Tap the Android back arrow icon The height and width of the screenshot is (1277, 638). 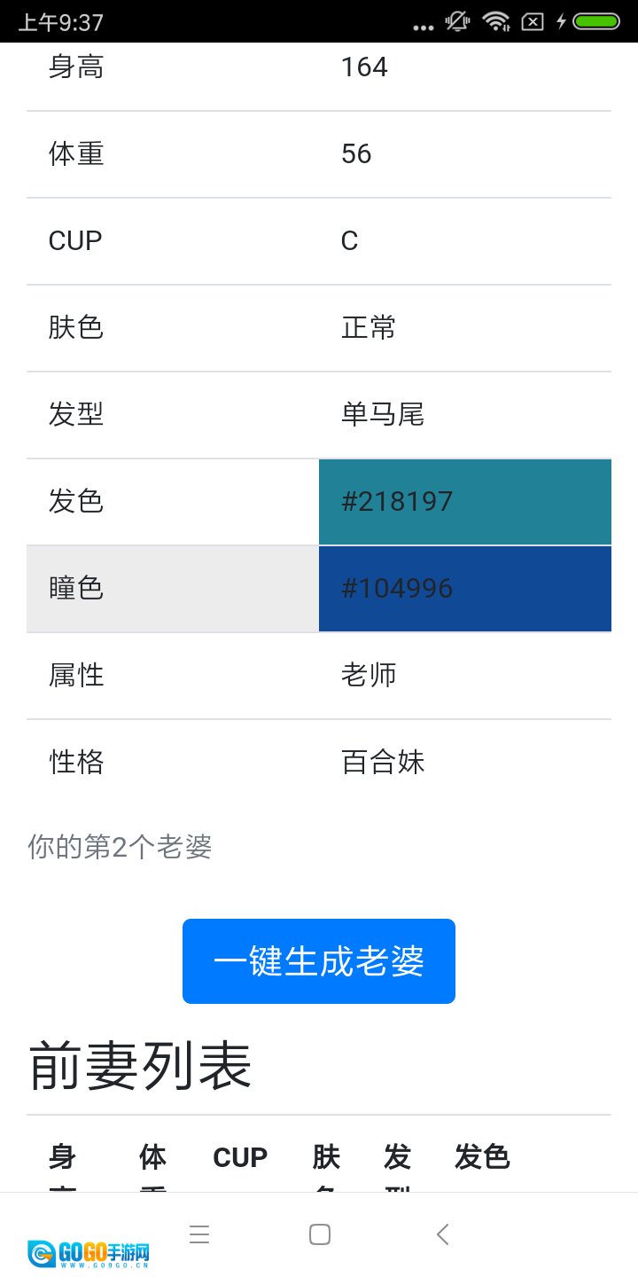coord(443,1234)
